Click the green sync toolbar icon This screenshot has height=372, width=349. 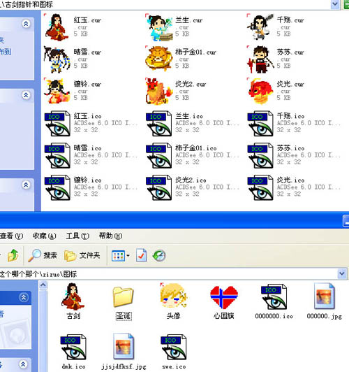point(159,255)
